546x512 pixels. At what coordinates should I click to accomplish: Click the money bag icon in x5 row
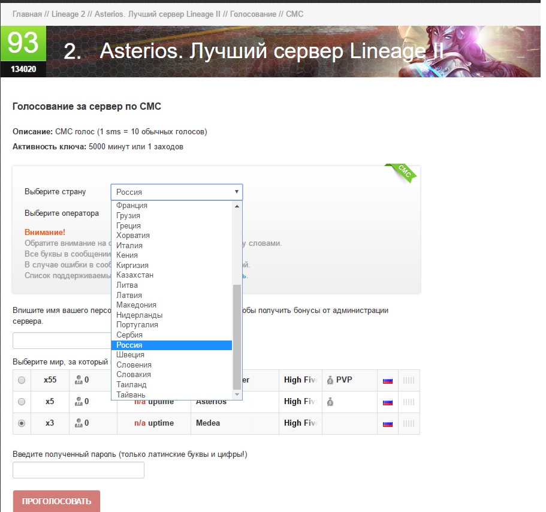tap(330, 402)
